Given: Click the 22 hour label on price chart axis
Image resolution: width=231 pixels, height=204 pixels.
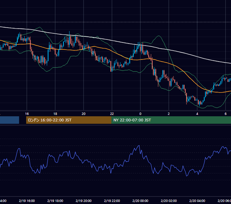Looking at the screenshot, I should click(112, 114).
